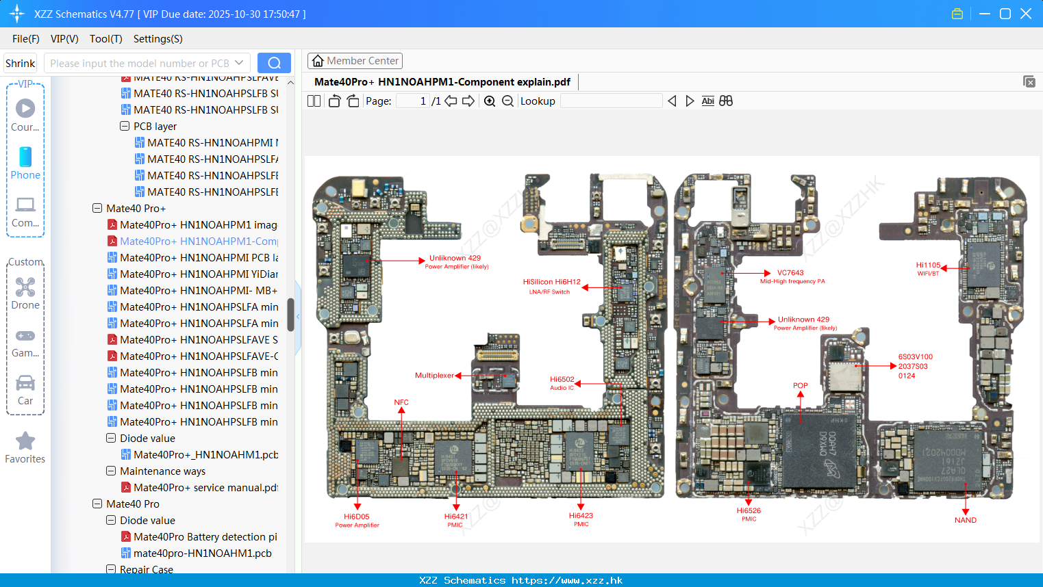Open Mate40Pro Battery detection pdf
Image resolution: width=1043 pixels, height=587 pixels.
[x=199, y=536]
